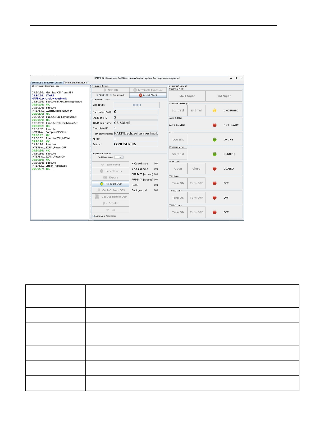Click the LCU Init button

pos(178,140)
